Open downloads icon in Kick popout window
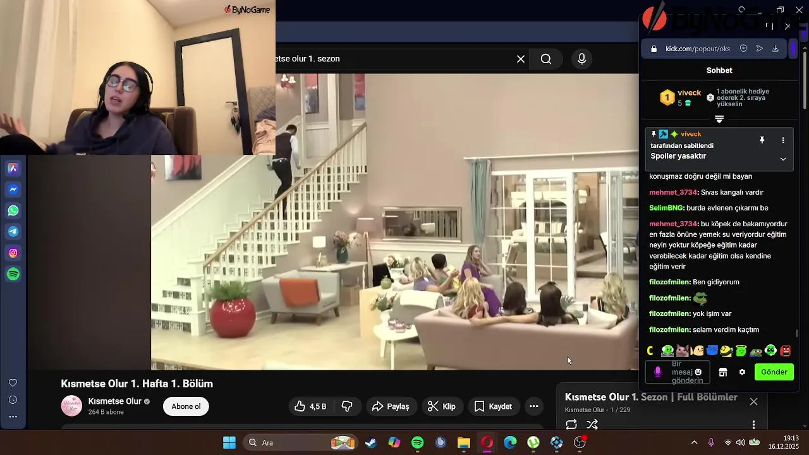Screen dimensions: 809x455 click(x=775, y=49)
